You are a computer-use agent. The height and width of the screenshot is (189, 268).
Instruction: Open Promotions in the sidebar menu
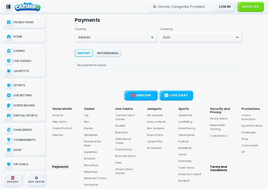tap(24, 22)
